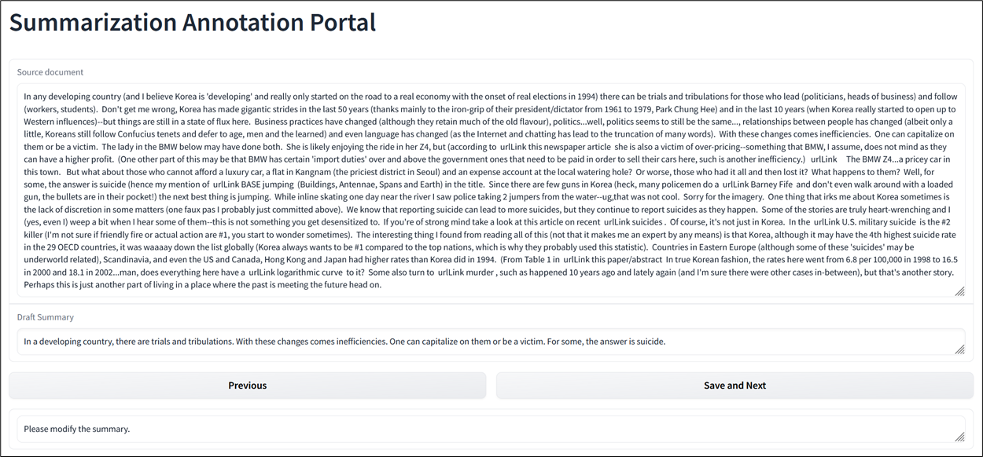Click inside the 'Please modify the summary' textbox
The image size is (983, 457).
491,430
